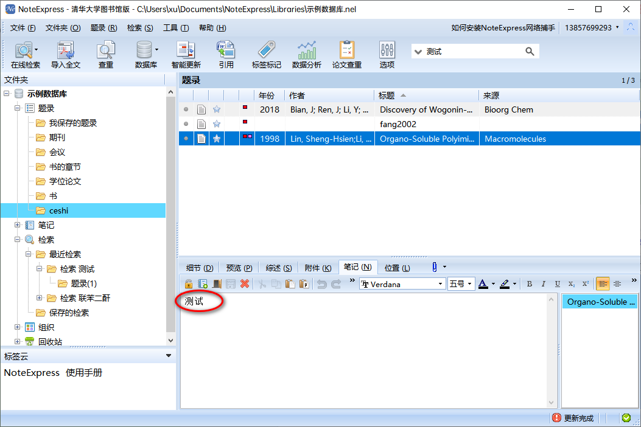This screenshot has width=641, height=427.
Task: Open the 数据库 database tool
Action: pyautogui.click(x=145, y=55)
